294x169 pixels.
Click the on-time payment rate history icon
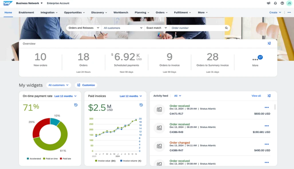tap(76, 105)
